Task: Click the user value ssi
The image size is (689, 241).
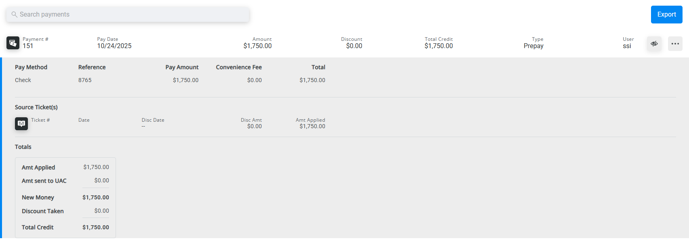Action: click(627, 46)
